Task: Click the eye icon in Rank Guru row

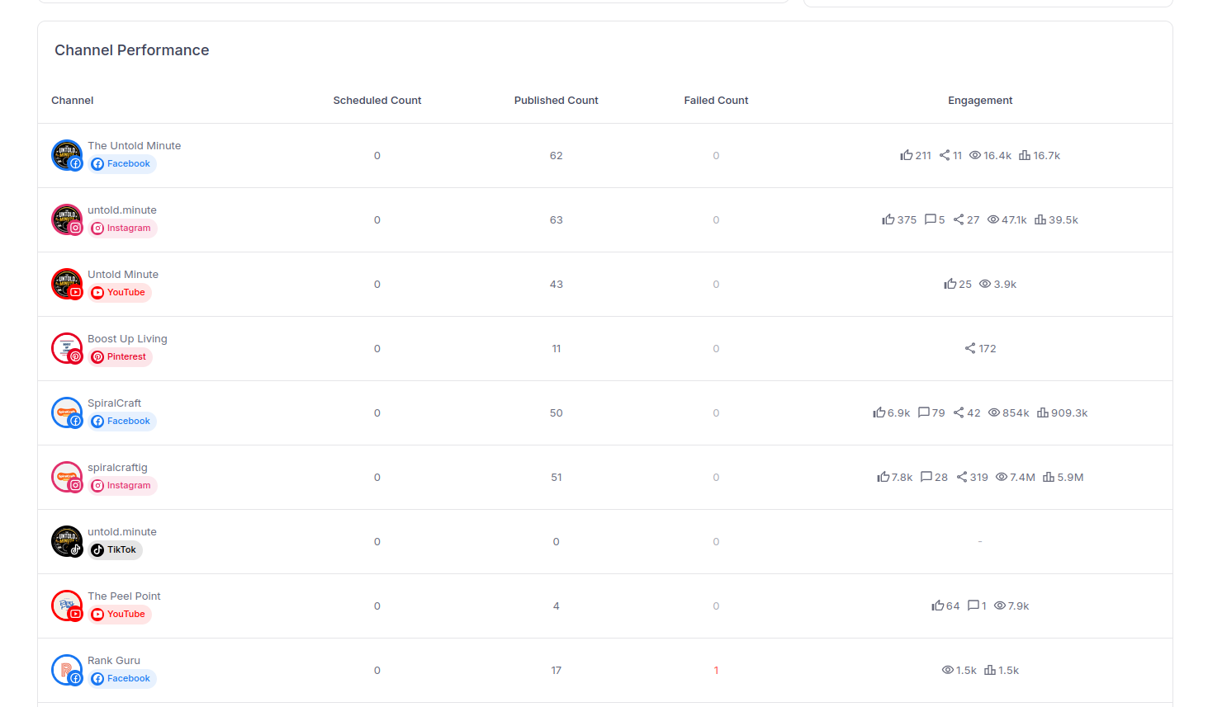Action: [948, 670]
